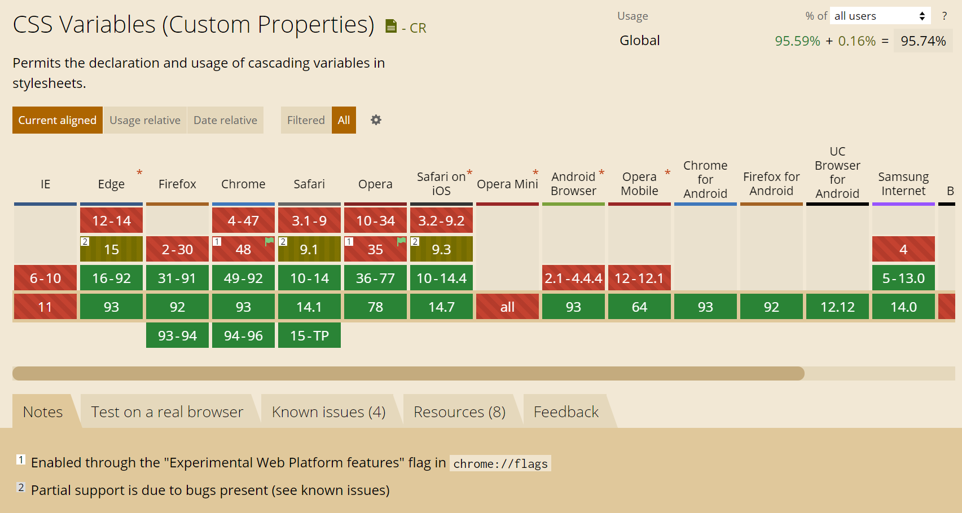This screenshot has width=962, height=513.
Task: Click the note 2 marker on Edge 15
Action: click(x=85, y=241)
